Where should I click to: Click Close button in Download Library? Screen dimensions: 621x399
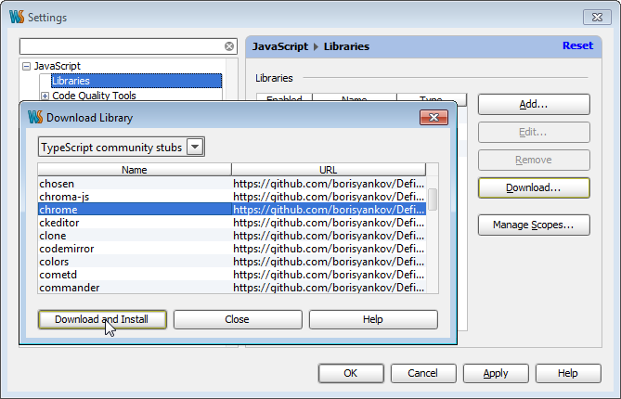pyautogui.click(x=238, y=319)
